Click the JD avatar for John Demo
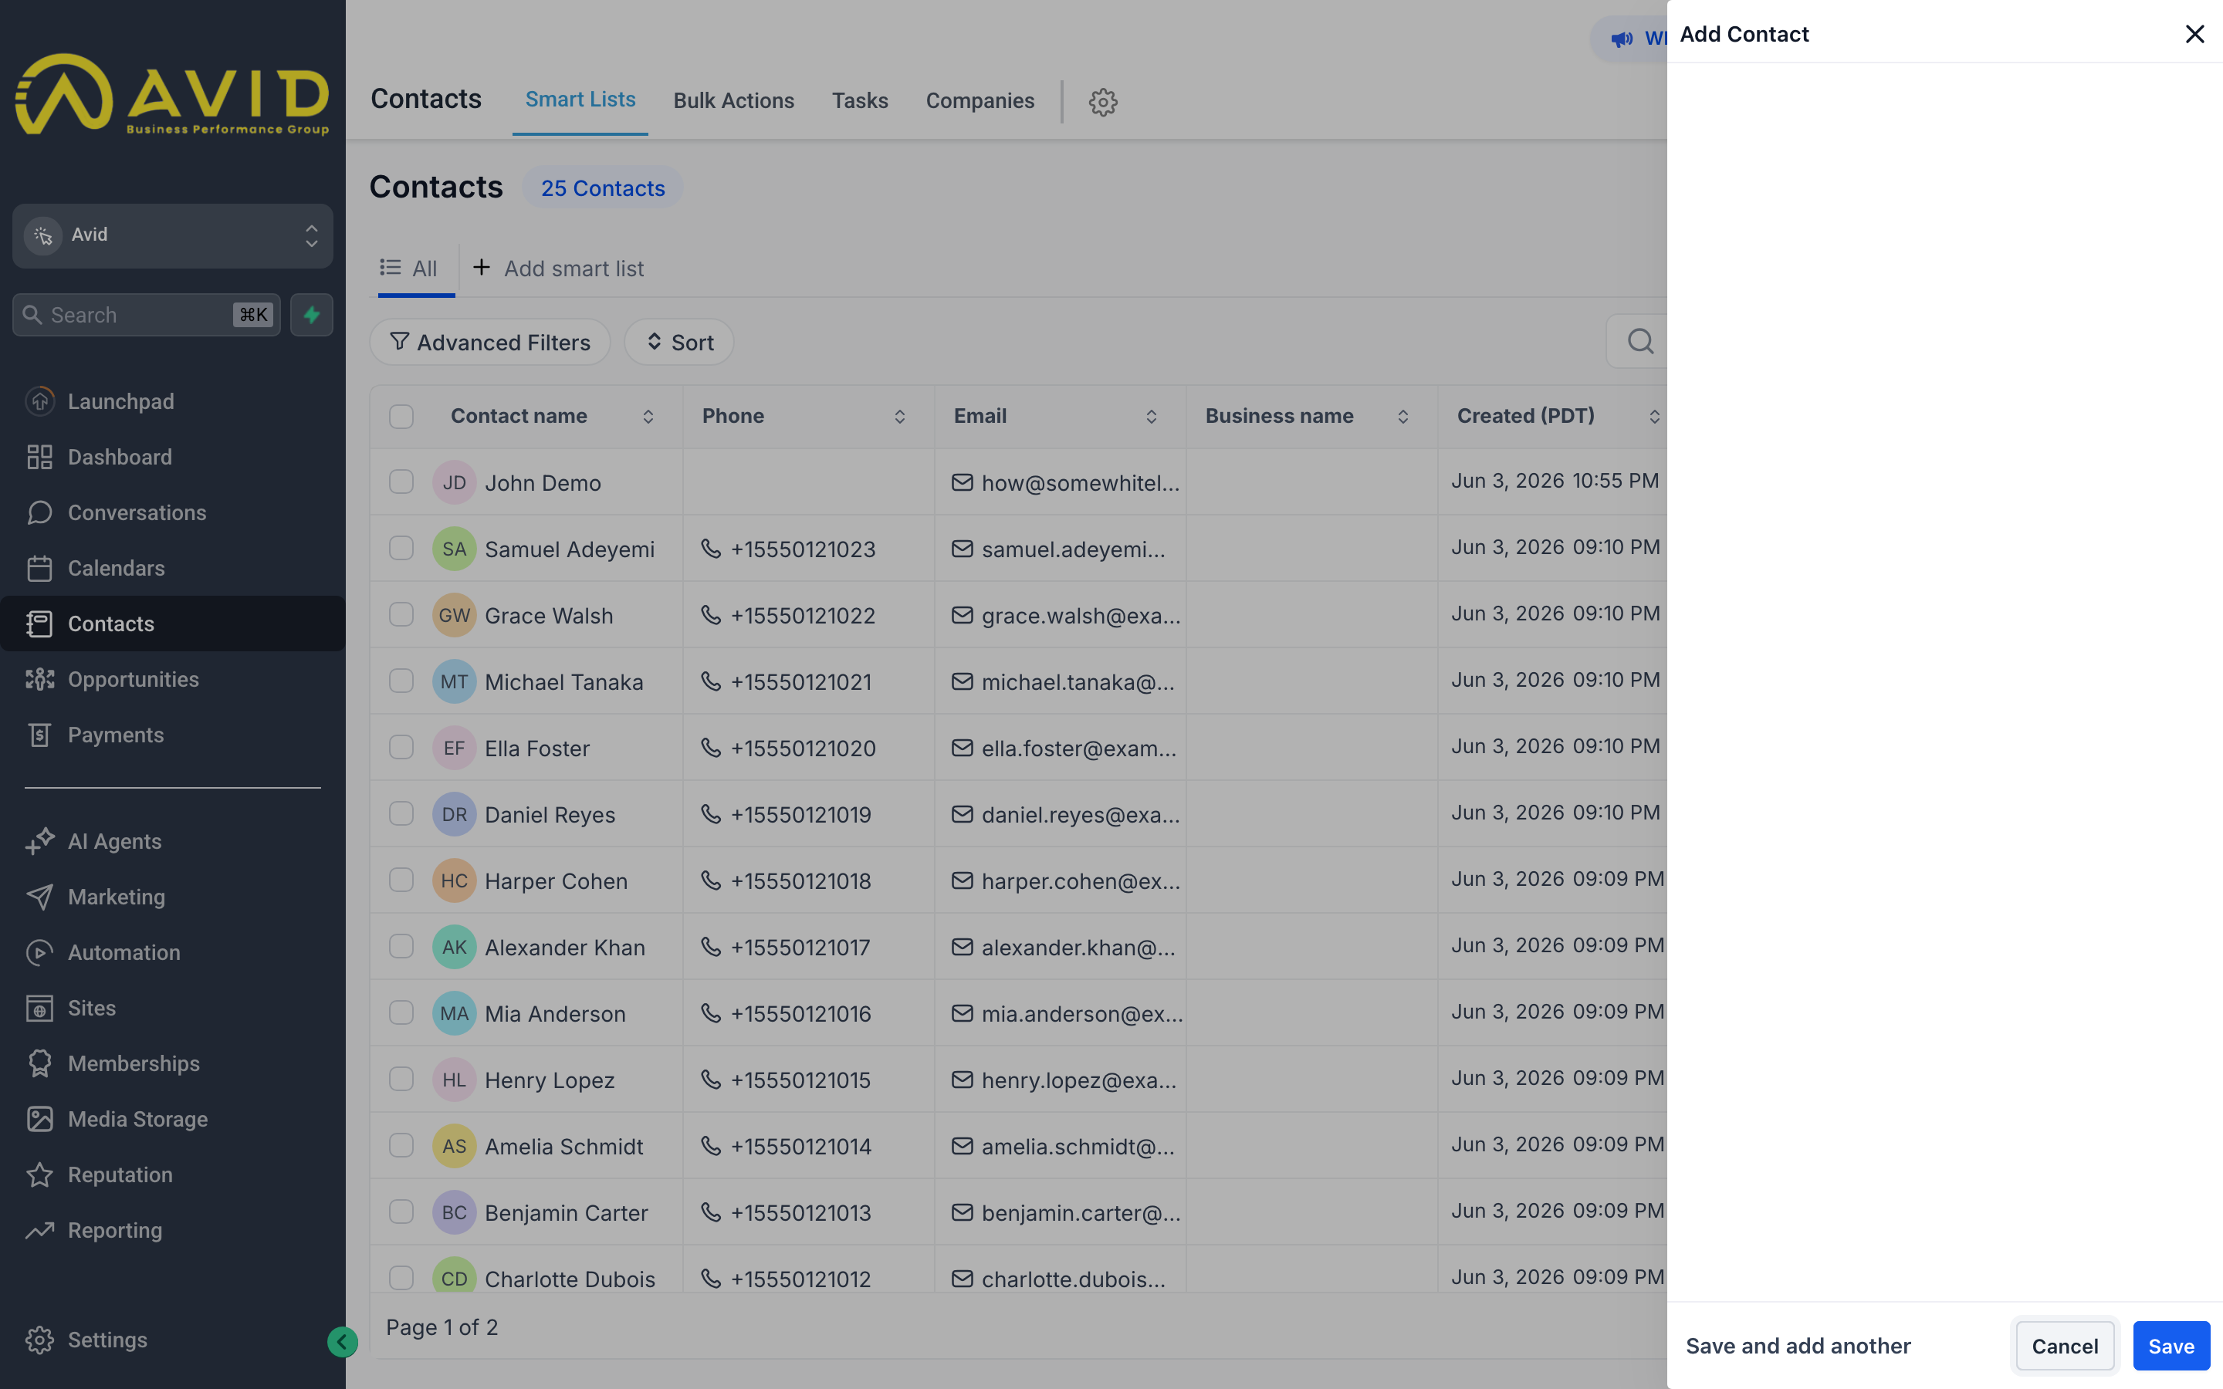This screenshot has width=2223, height=1389. coord(454,482)
